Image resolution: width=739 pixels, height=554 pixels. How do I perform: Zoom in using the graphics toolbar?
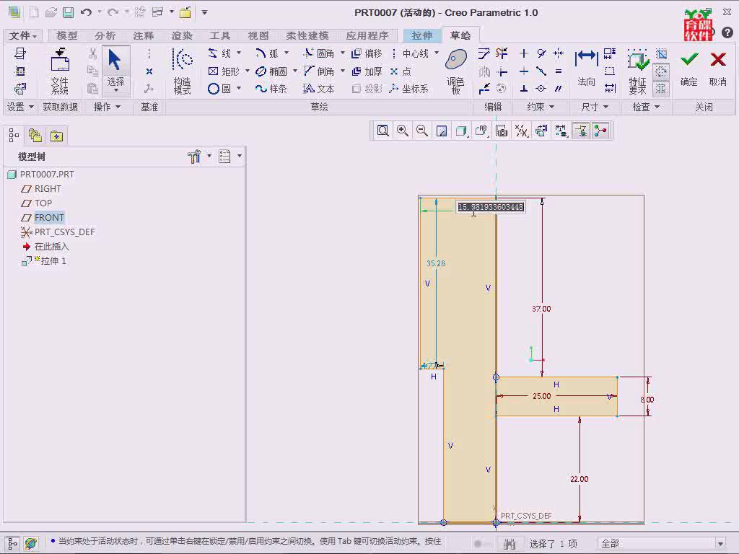click(403, 131)
